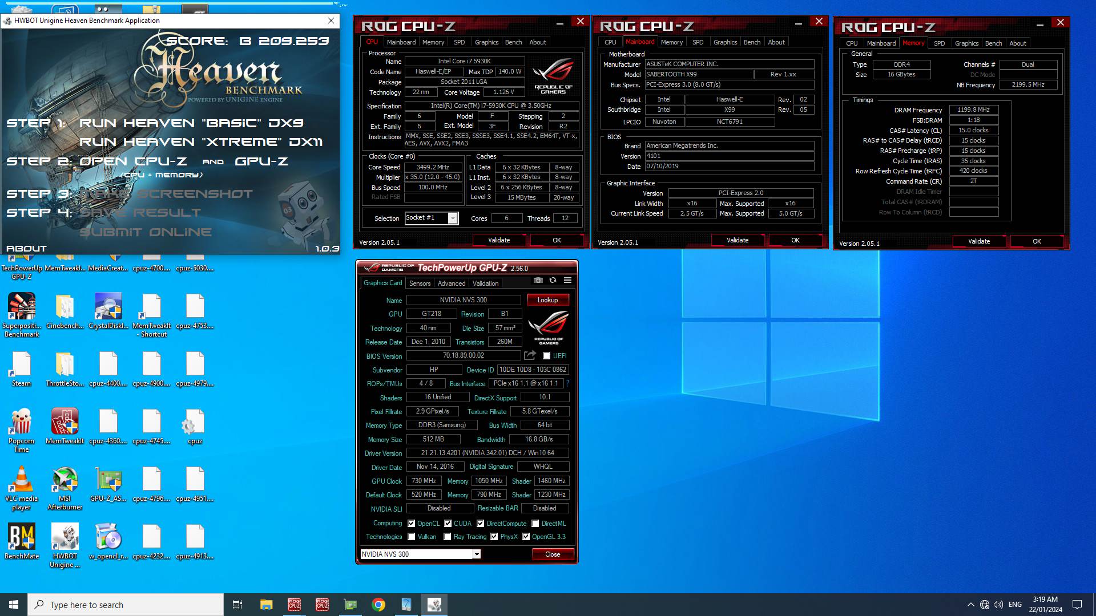
Task: Click Submit Online in HWBOT Heaven
Action: [x=146, y=232]
